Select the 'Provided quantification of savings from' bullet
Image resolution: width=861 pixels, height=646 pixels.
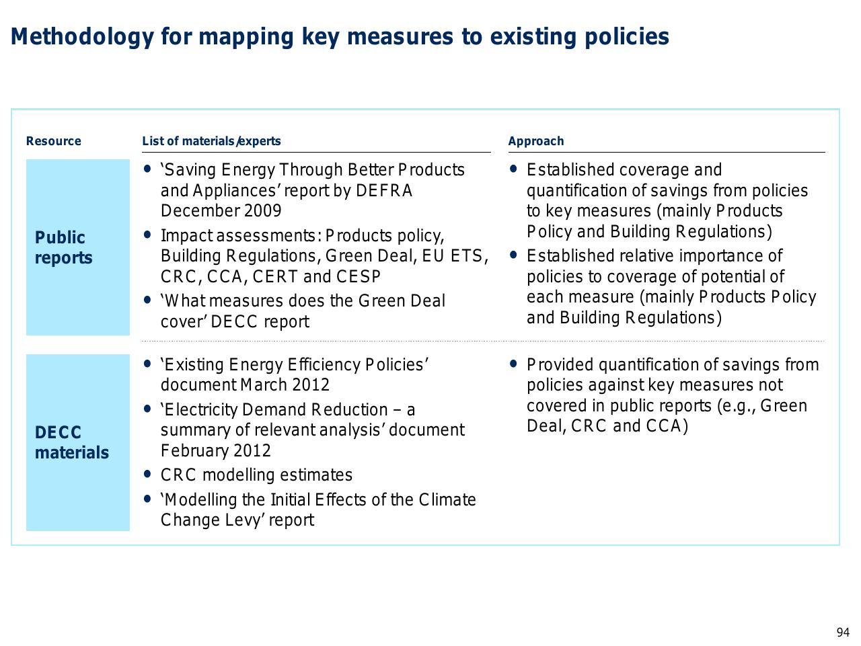point(665,395)
